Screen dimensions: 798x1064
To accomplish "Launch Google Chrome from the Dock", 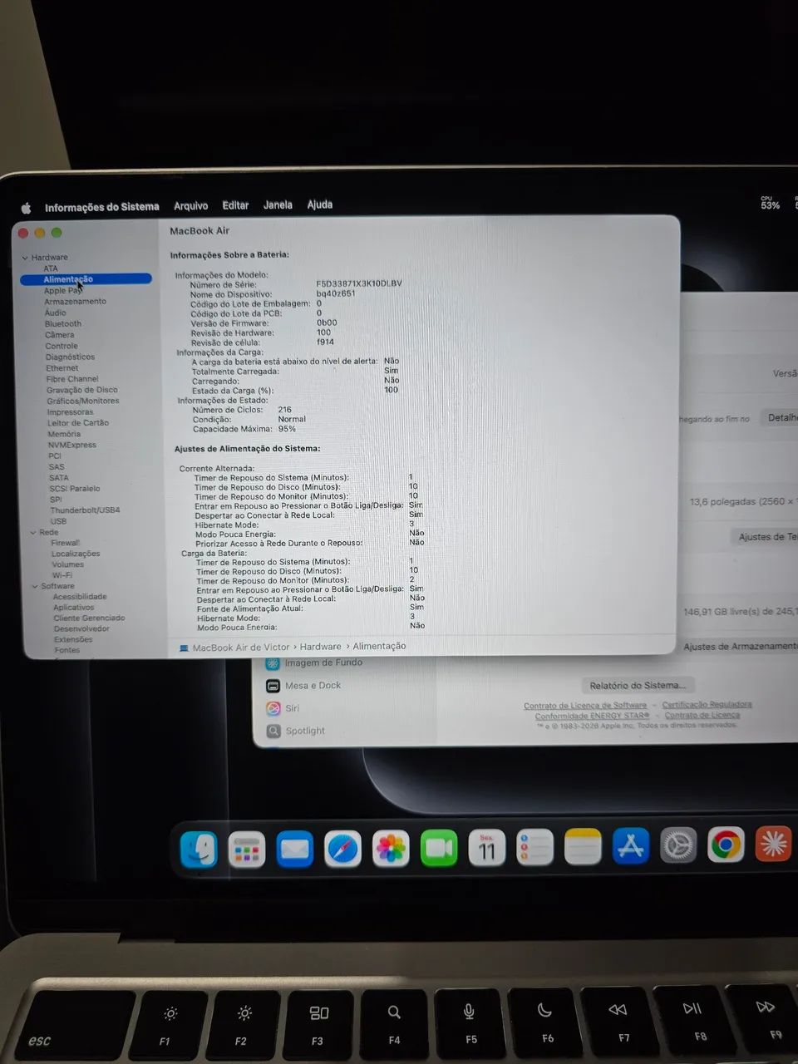I will (726, 845).
